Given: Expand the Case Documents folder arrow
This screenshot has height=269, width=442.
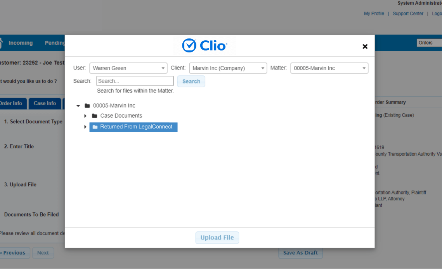Looking at the screenshot, I should pyautogui.click(x=85, y=116).
